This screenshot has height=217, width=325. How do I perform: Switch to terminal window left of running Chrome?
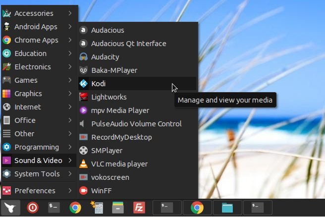point(167,208)
